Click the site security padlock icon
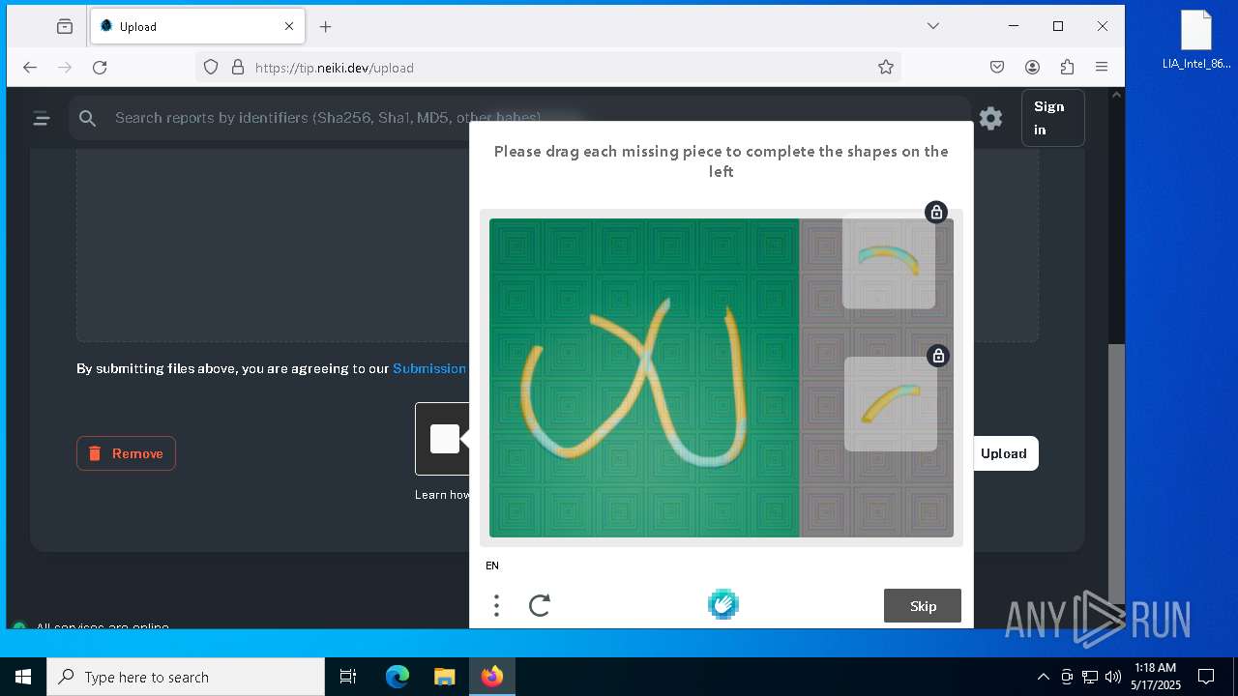1238x696 pixels. (238, 68)
